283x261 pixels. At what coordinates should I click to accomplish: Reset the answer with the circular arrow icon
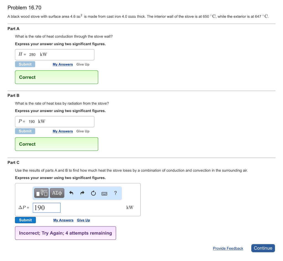pos(93,193)
